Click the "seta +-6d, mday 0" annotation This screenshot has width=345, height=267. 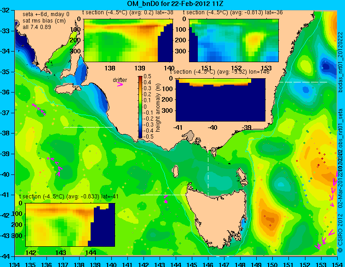click(x=46, y=14)
